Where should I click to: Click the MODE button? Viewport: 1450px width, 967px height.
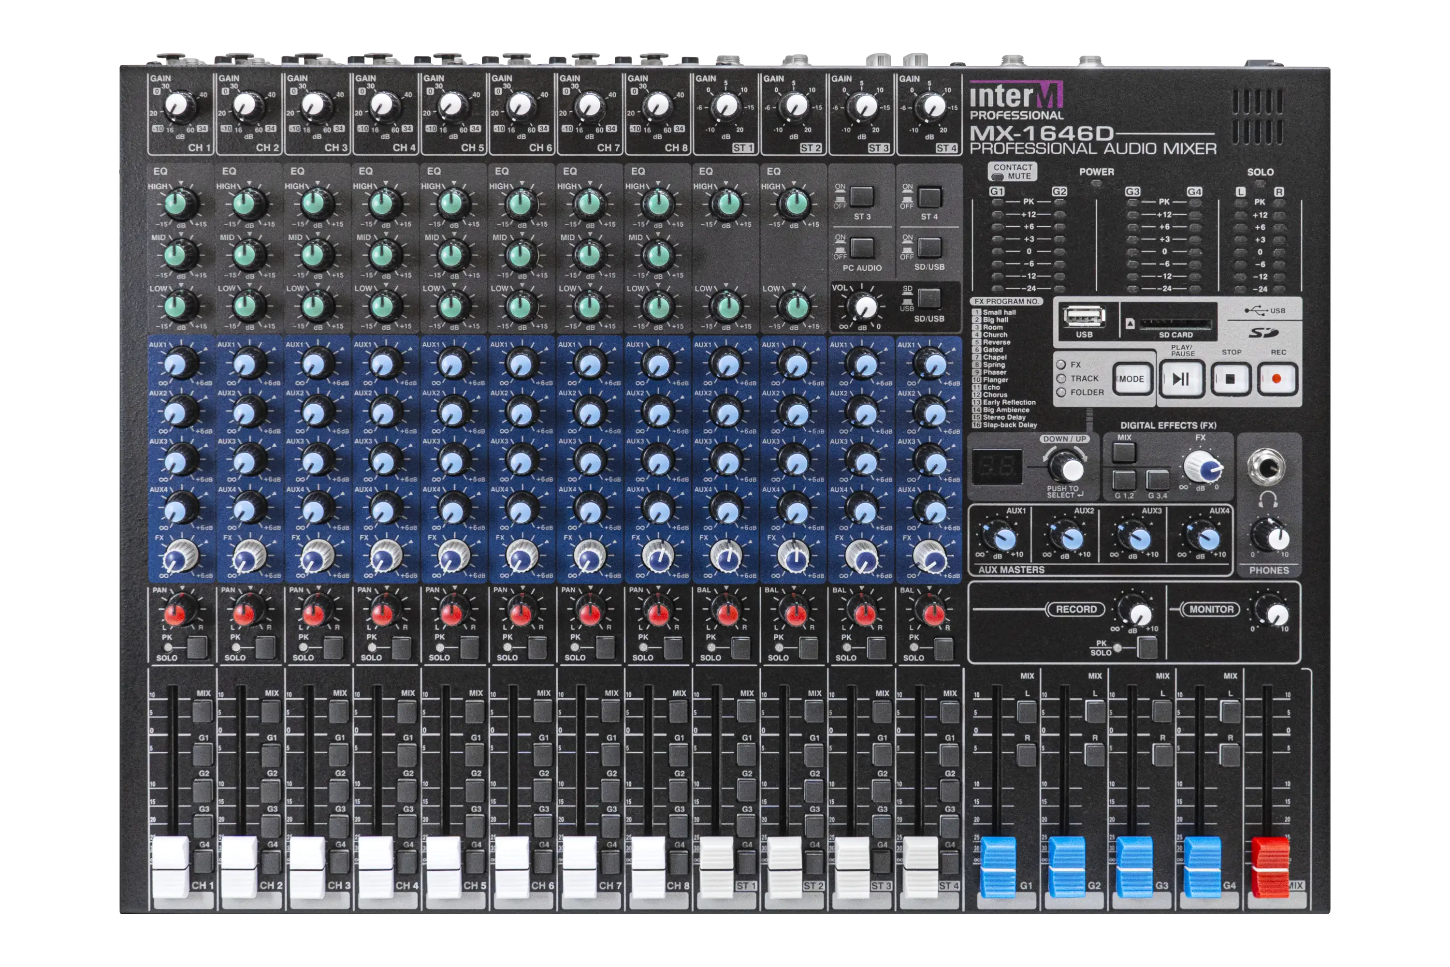1132,379
